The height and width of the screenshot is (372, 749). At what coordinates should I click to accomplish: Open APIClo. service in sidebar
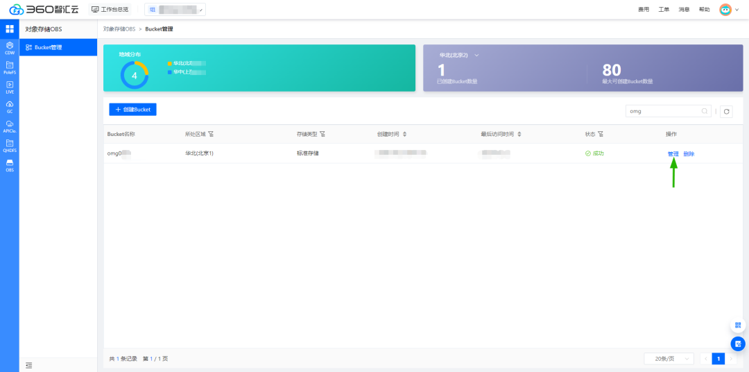tap(10, 126)
